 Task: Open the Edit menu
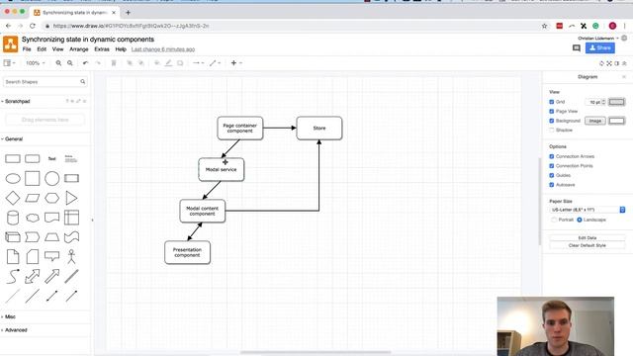point(42,49)
